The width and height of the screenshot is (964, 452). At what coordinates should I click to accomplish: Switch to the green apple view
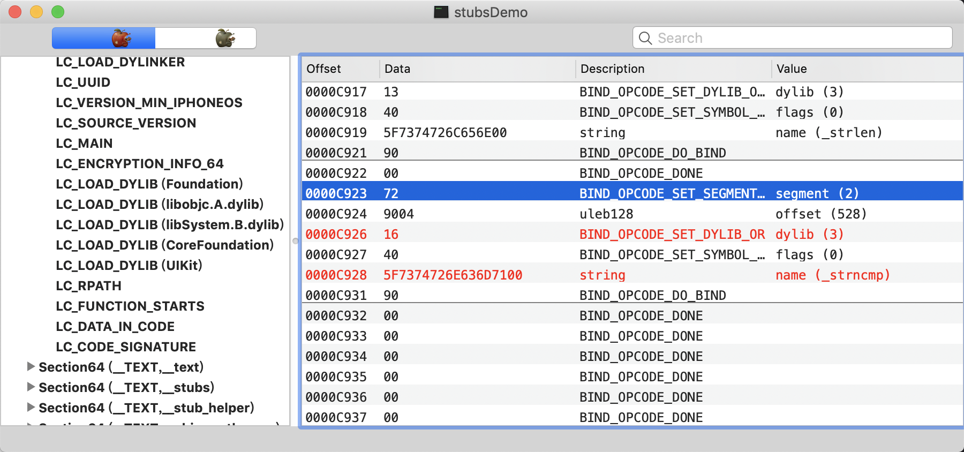[x=225, y=39]
